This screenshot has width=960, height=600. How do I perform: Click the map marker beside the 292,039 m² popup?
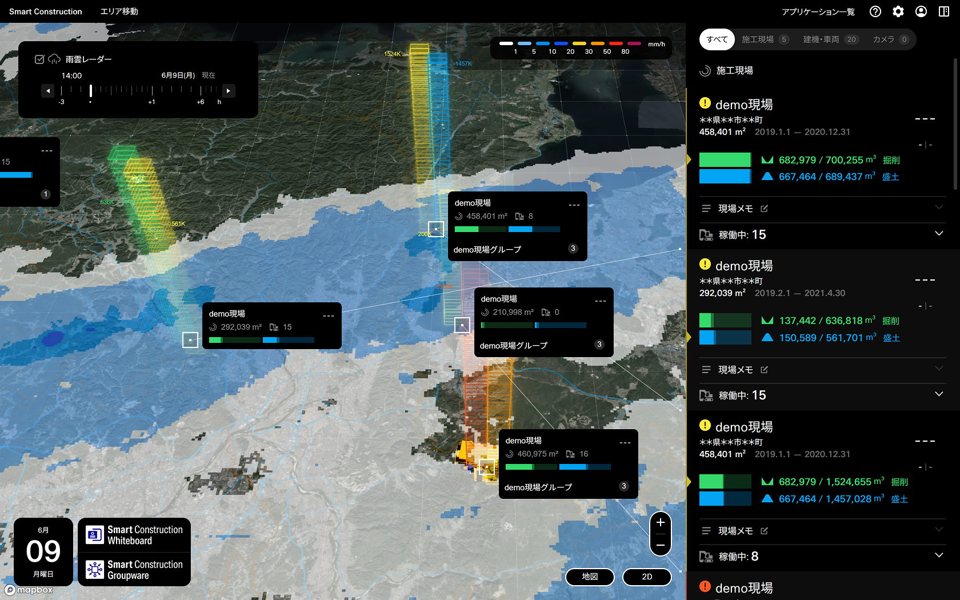(190, 340)
